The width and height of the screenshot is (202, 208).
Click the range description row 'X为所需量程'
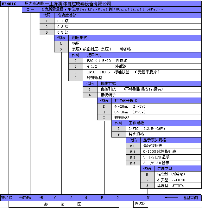[x=120, y=9]
